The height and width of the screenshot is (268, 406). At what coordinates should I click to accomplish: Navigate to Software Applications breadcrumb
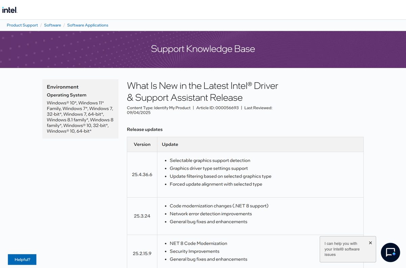tap(88, 25)
